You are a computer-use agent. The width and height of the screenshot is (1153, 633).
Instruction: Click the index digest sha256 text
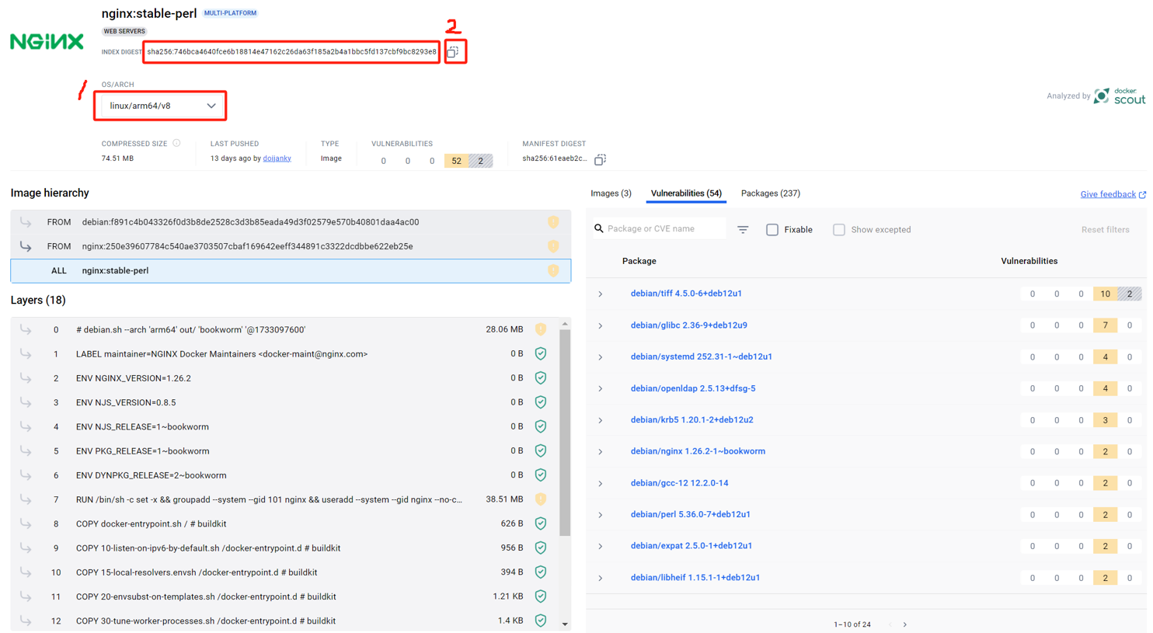click(x=291, y=52)
